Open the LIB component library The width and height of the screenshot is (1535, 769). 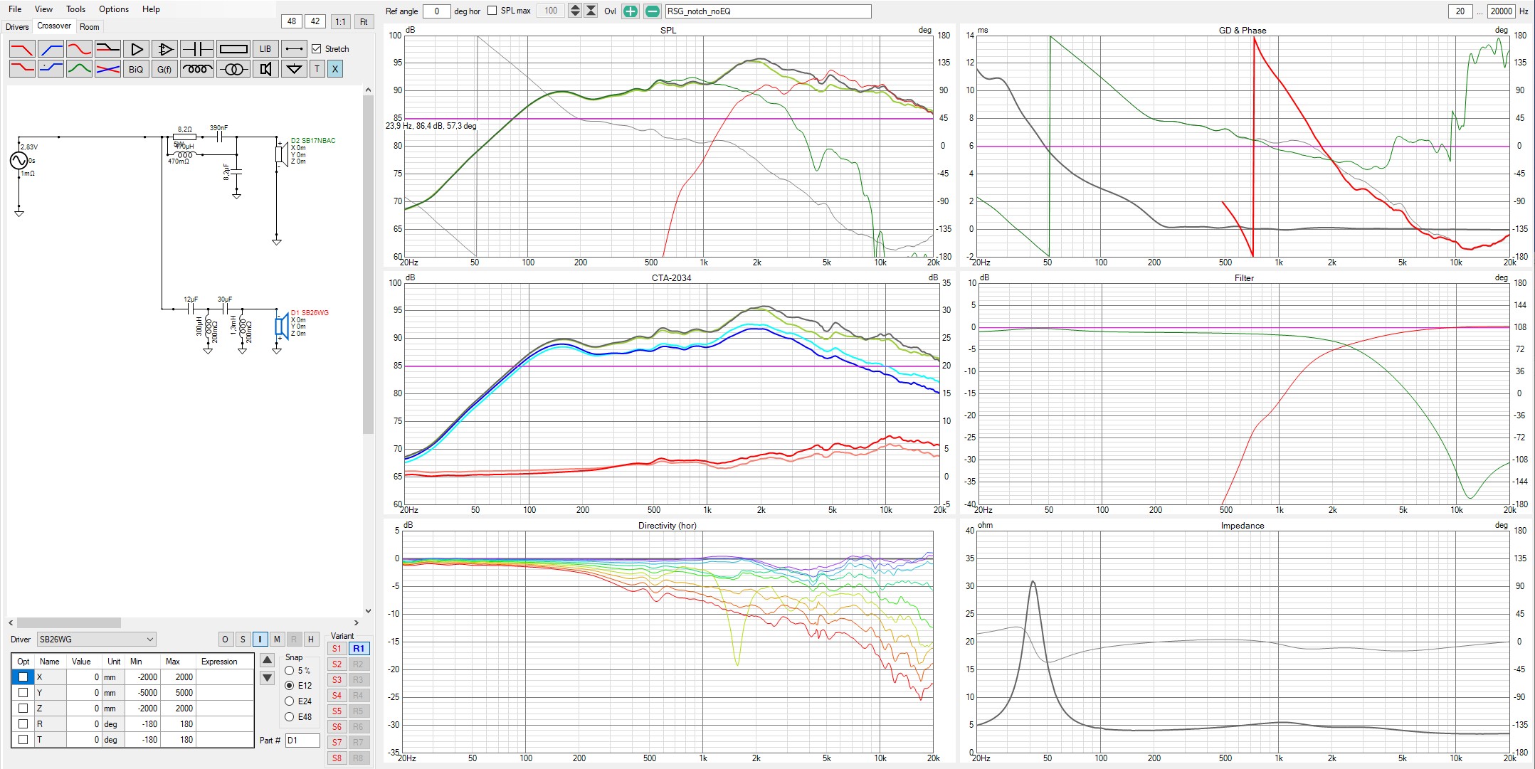[x=265, y=49]
